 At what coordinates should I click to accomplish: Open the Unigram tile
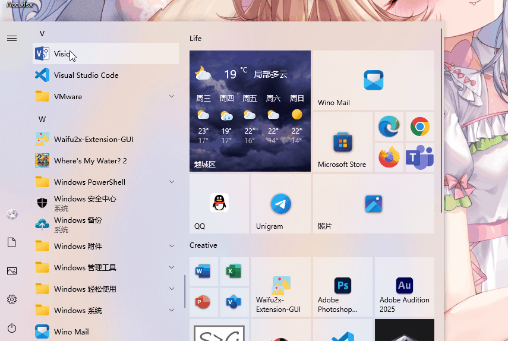(x=280, y=204)
